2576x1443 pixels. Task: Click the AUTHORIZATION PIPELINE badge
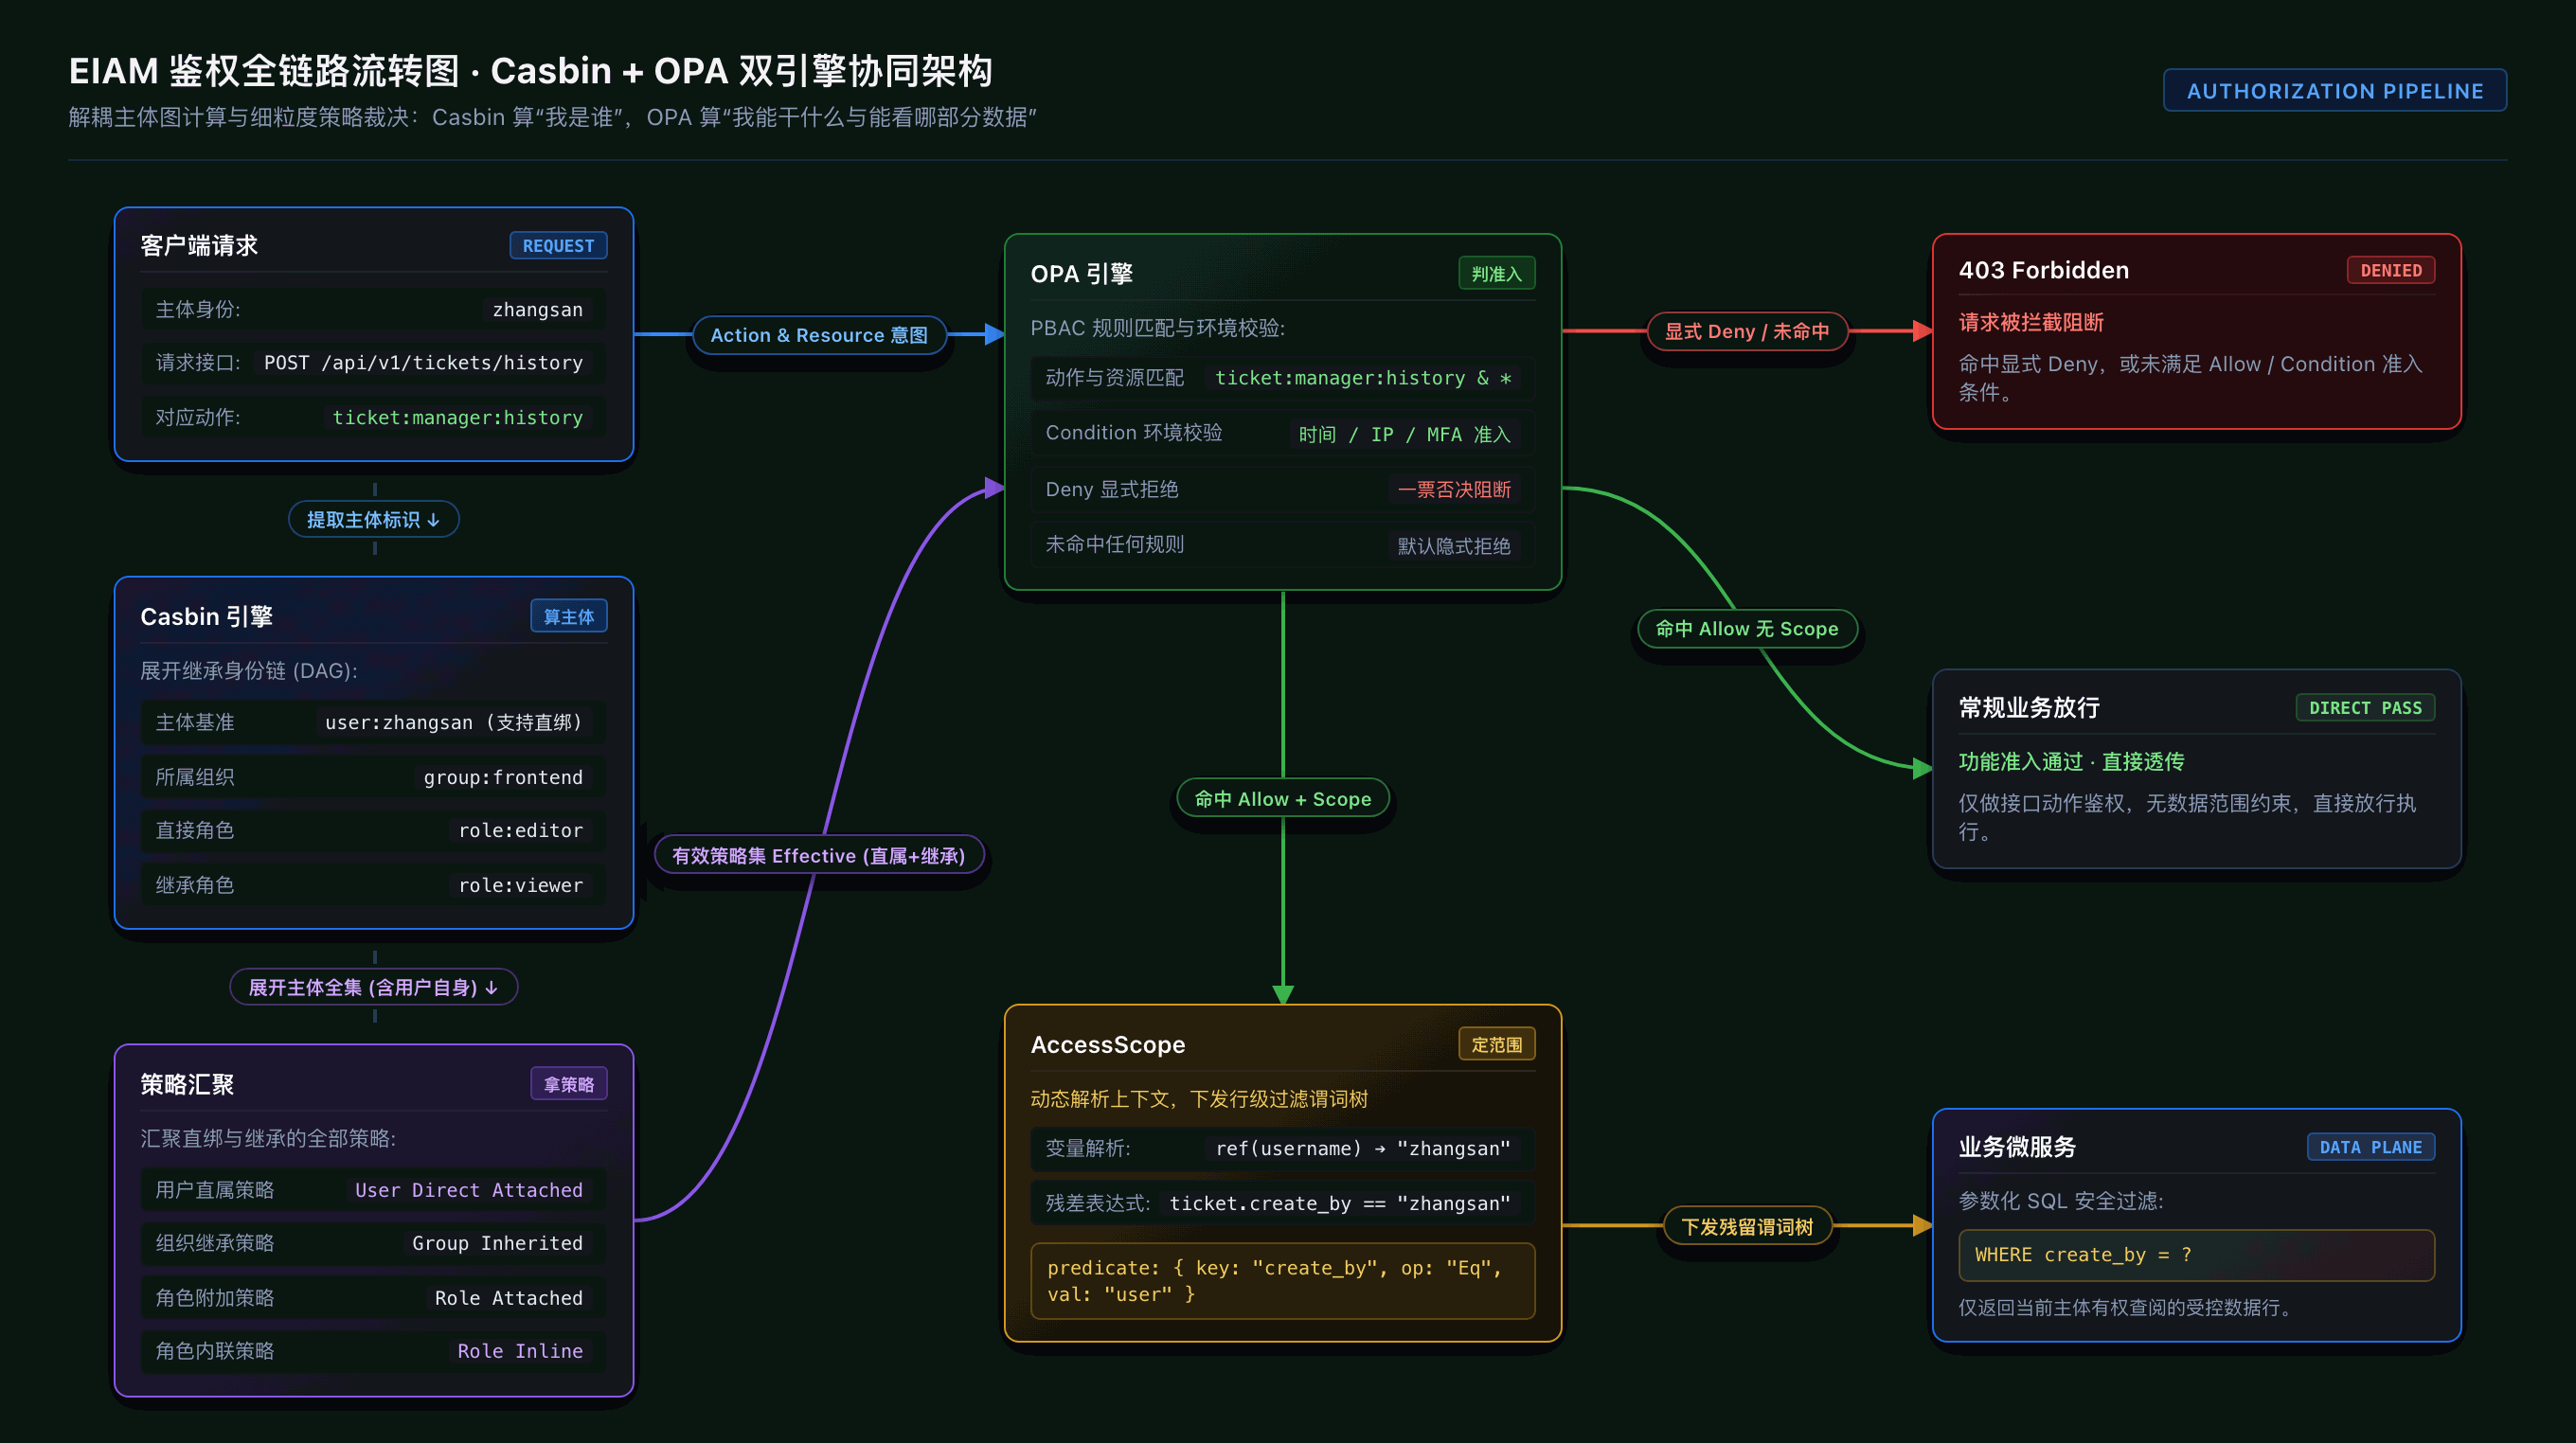(2334, 90)
